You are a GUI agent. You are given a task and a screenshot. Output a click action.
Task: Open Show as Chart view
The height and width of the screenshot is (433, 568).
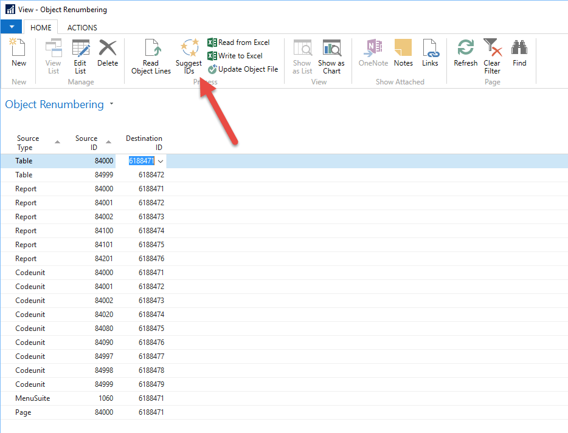(x=331, y=56)
